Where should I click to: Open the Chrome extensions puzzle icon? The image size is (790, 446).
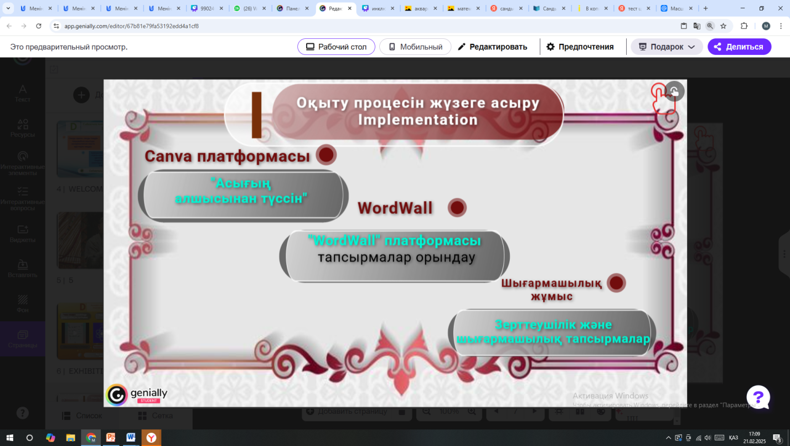pyautogui.click(x=744, y=26)
